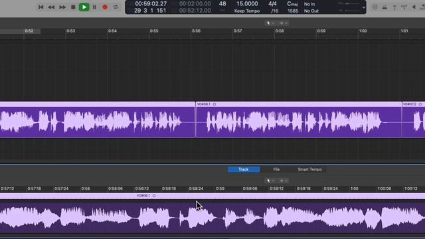Click the 00:59:02.27 time position display
Screen dimensions: 425x239
coord(151,4)
